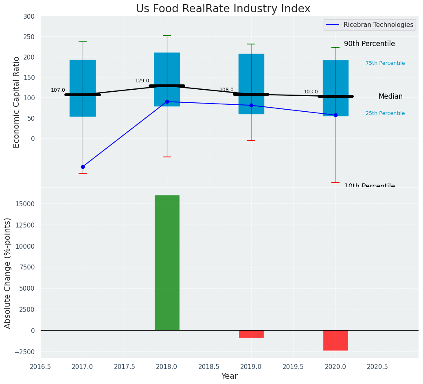Click the y-axis tick '7500'
Image resolution: width=423 pixels, height=384 pixels.
pos(27,267)
